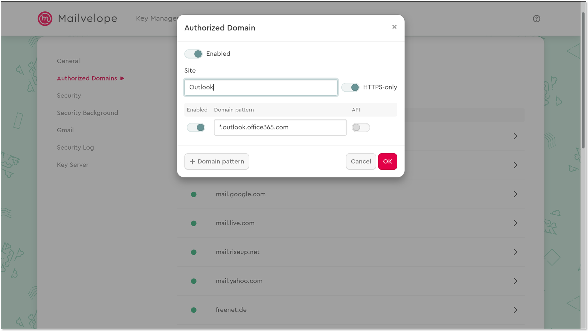
Task: Turn off the HTTPS-only toggle
Action: pos(351,87)
